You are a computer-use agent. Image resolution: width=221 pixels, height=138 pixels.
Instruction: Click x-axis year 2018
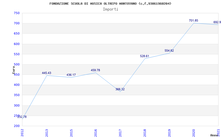pyautogui.click(x=145, y=132)
